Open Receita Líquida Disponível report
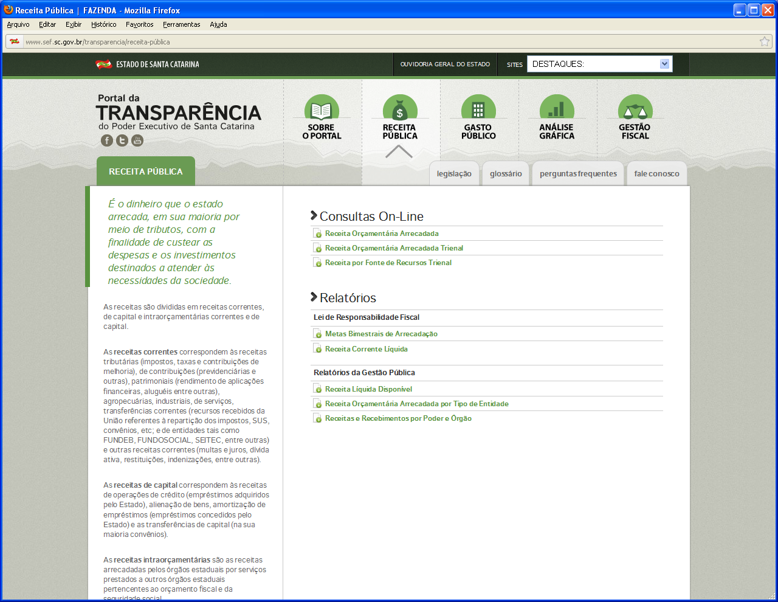 (x=368, y=389)
